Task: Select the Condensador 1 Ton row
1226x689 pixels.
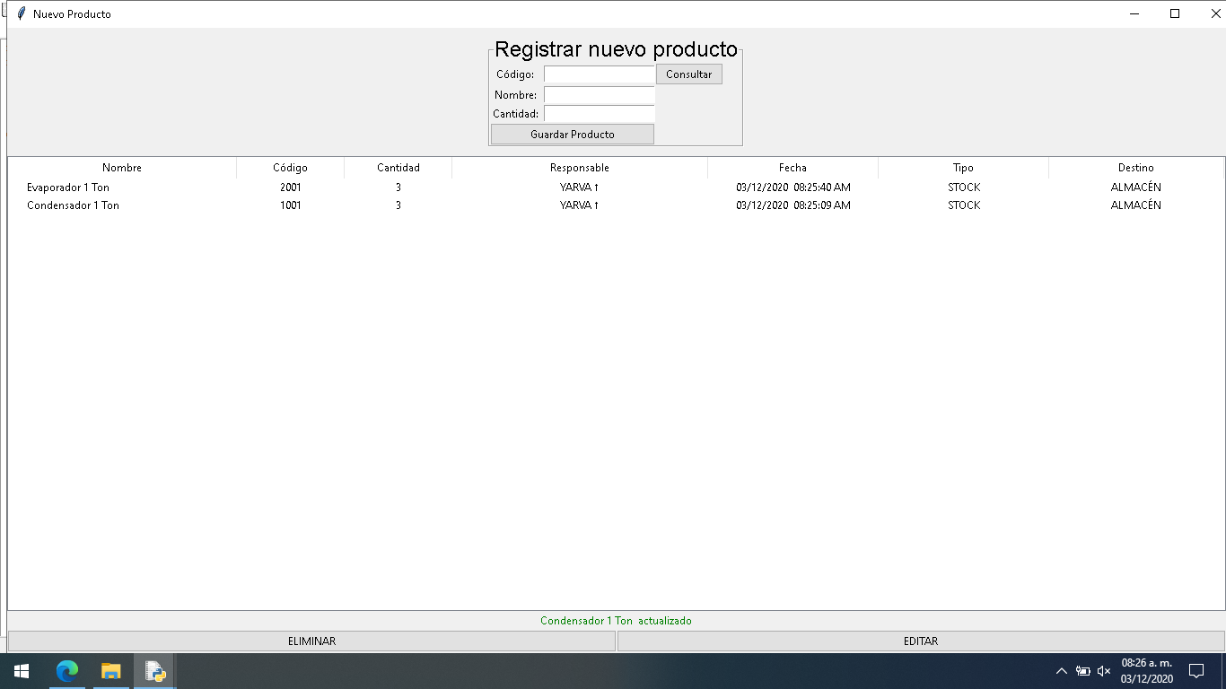Action: coord(616,205)
